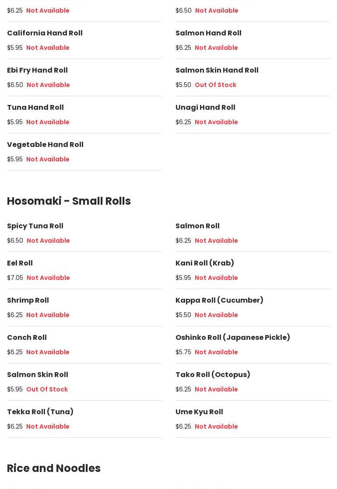Click the Salmon Skin Roll item

pos(38,375)
